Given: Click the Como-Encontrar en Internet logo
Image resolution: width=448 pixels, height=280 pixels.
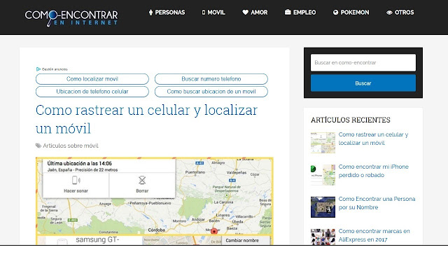Looking at the screenshot, I should tap(71, 17).
